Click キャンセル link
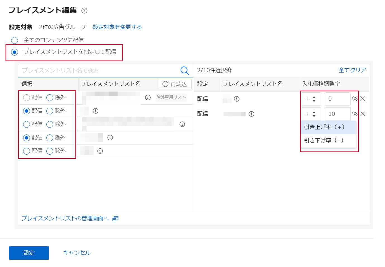Screen dimensions: 385x267 77,253
